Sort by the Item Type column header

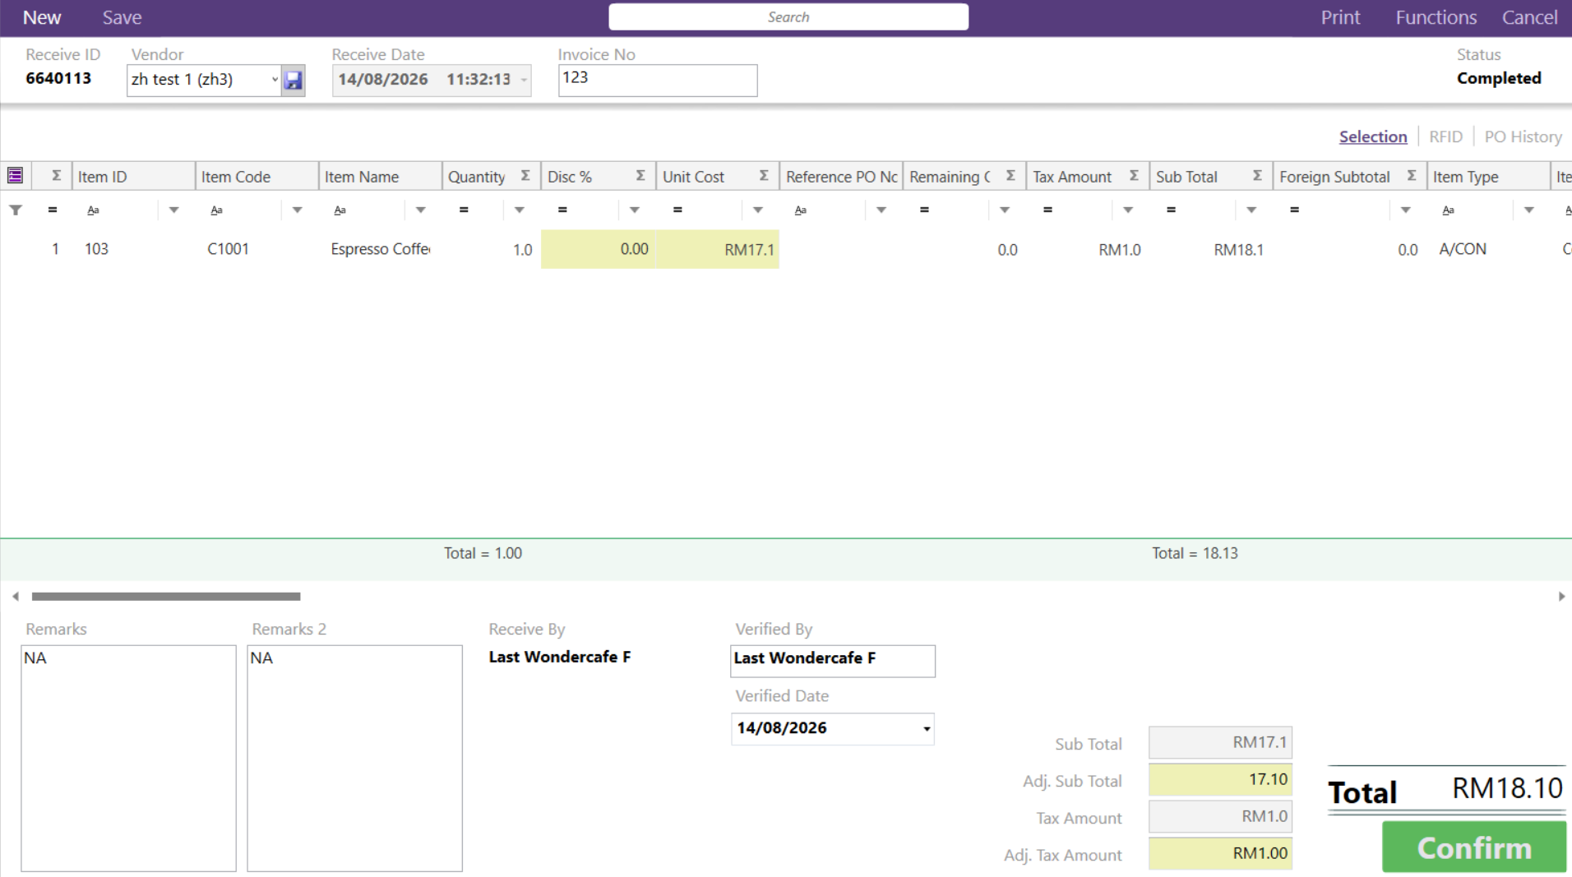click(x=1487, y=176)
